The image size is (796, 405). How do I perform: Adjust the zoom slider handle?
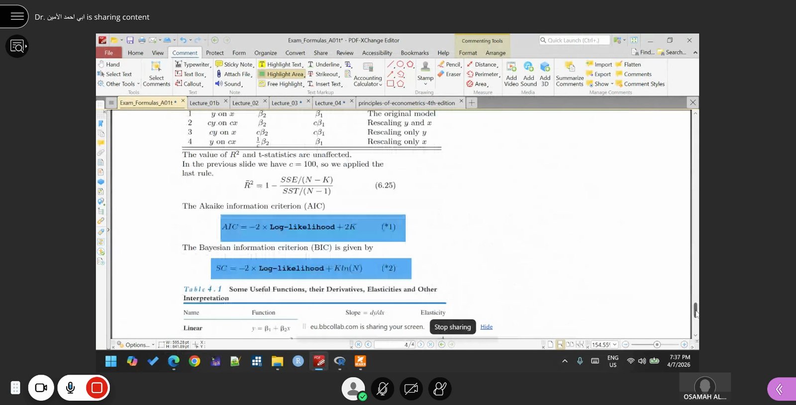click(657, 344)
